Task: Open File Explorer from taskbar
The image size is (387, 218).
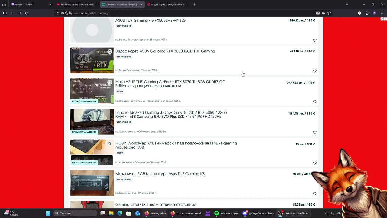Action: point(111,213)
